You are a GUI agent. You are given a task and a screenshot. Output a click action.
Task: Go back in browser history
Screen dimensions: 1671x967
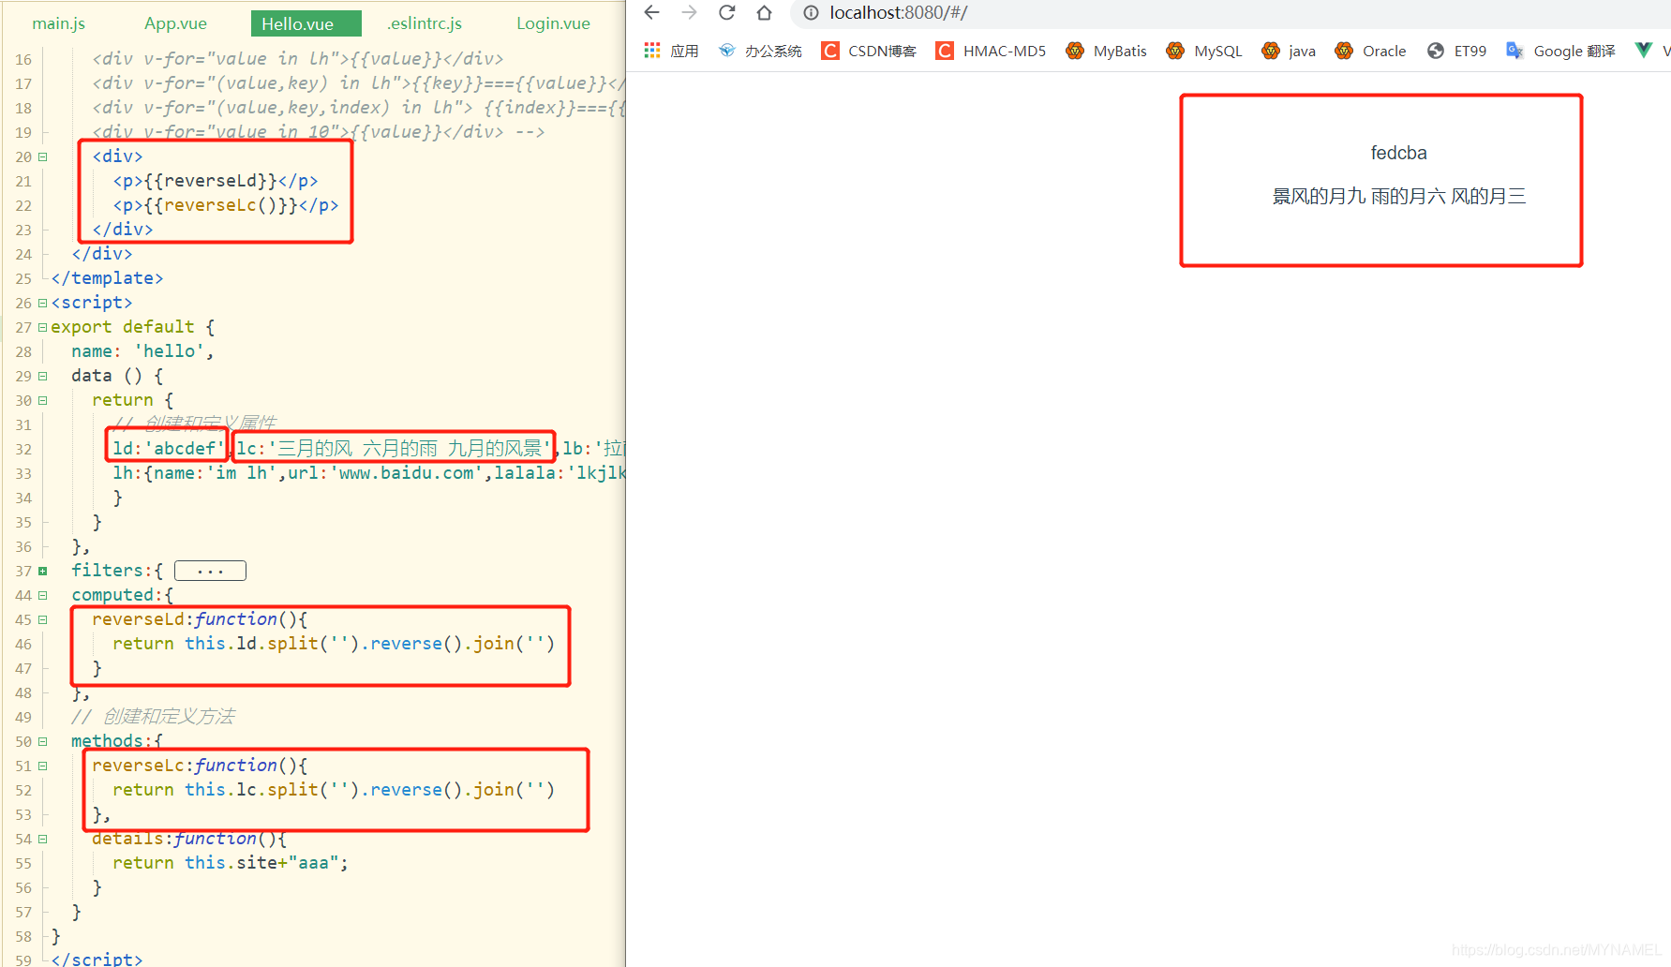coord(652,12)
